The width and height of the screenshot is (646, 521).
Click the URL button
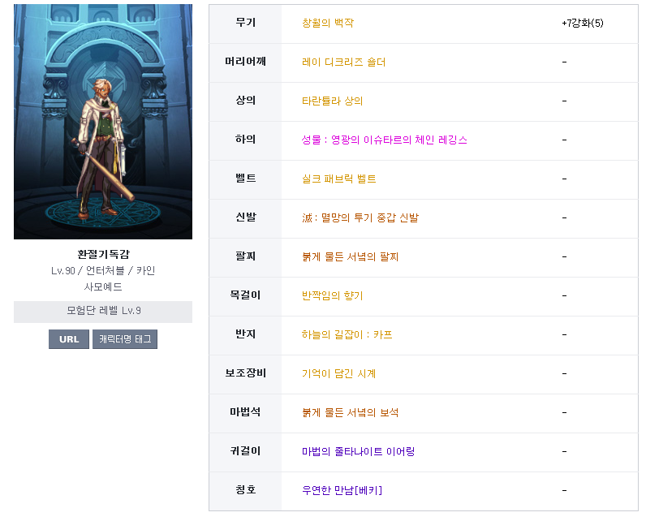69,339
